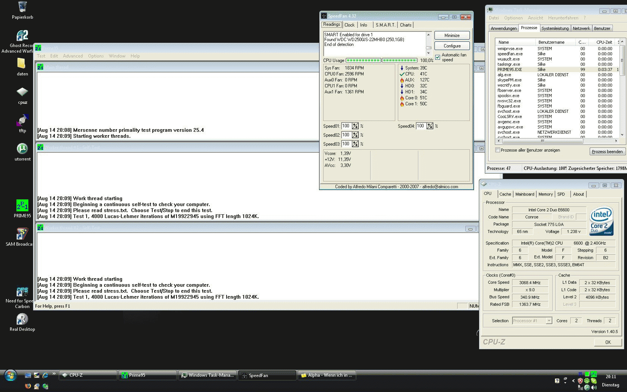This screenshot has width=627, height=392.
Task: Open the Advanced menu in Prime95
Action: (73, 56)
